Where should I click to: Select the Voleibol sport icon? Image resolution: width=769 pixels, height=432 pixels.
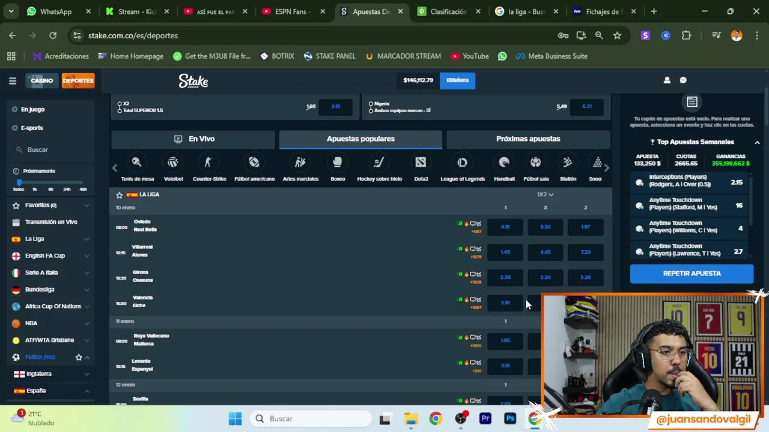[x=173, y=168]
